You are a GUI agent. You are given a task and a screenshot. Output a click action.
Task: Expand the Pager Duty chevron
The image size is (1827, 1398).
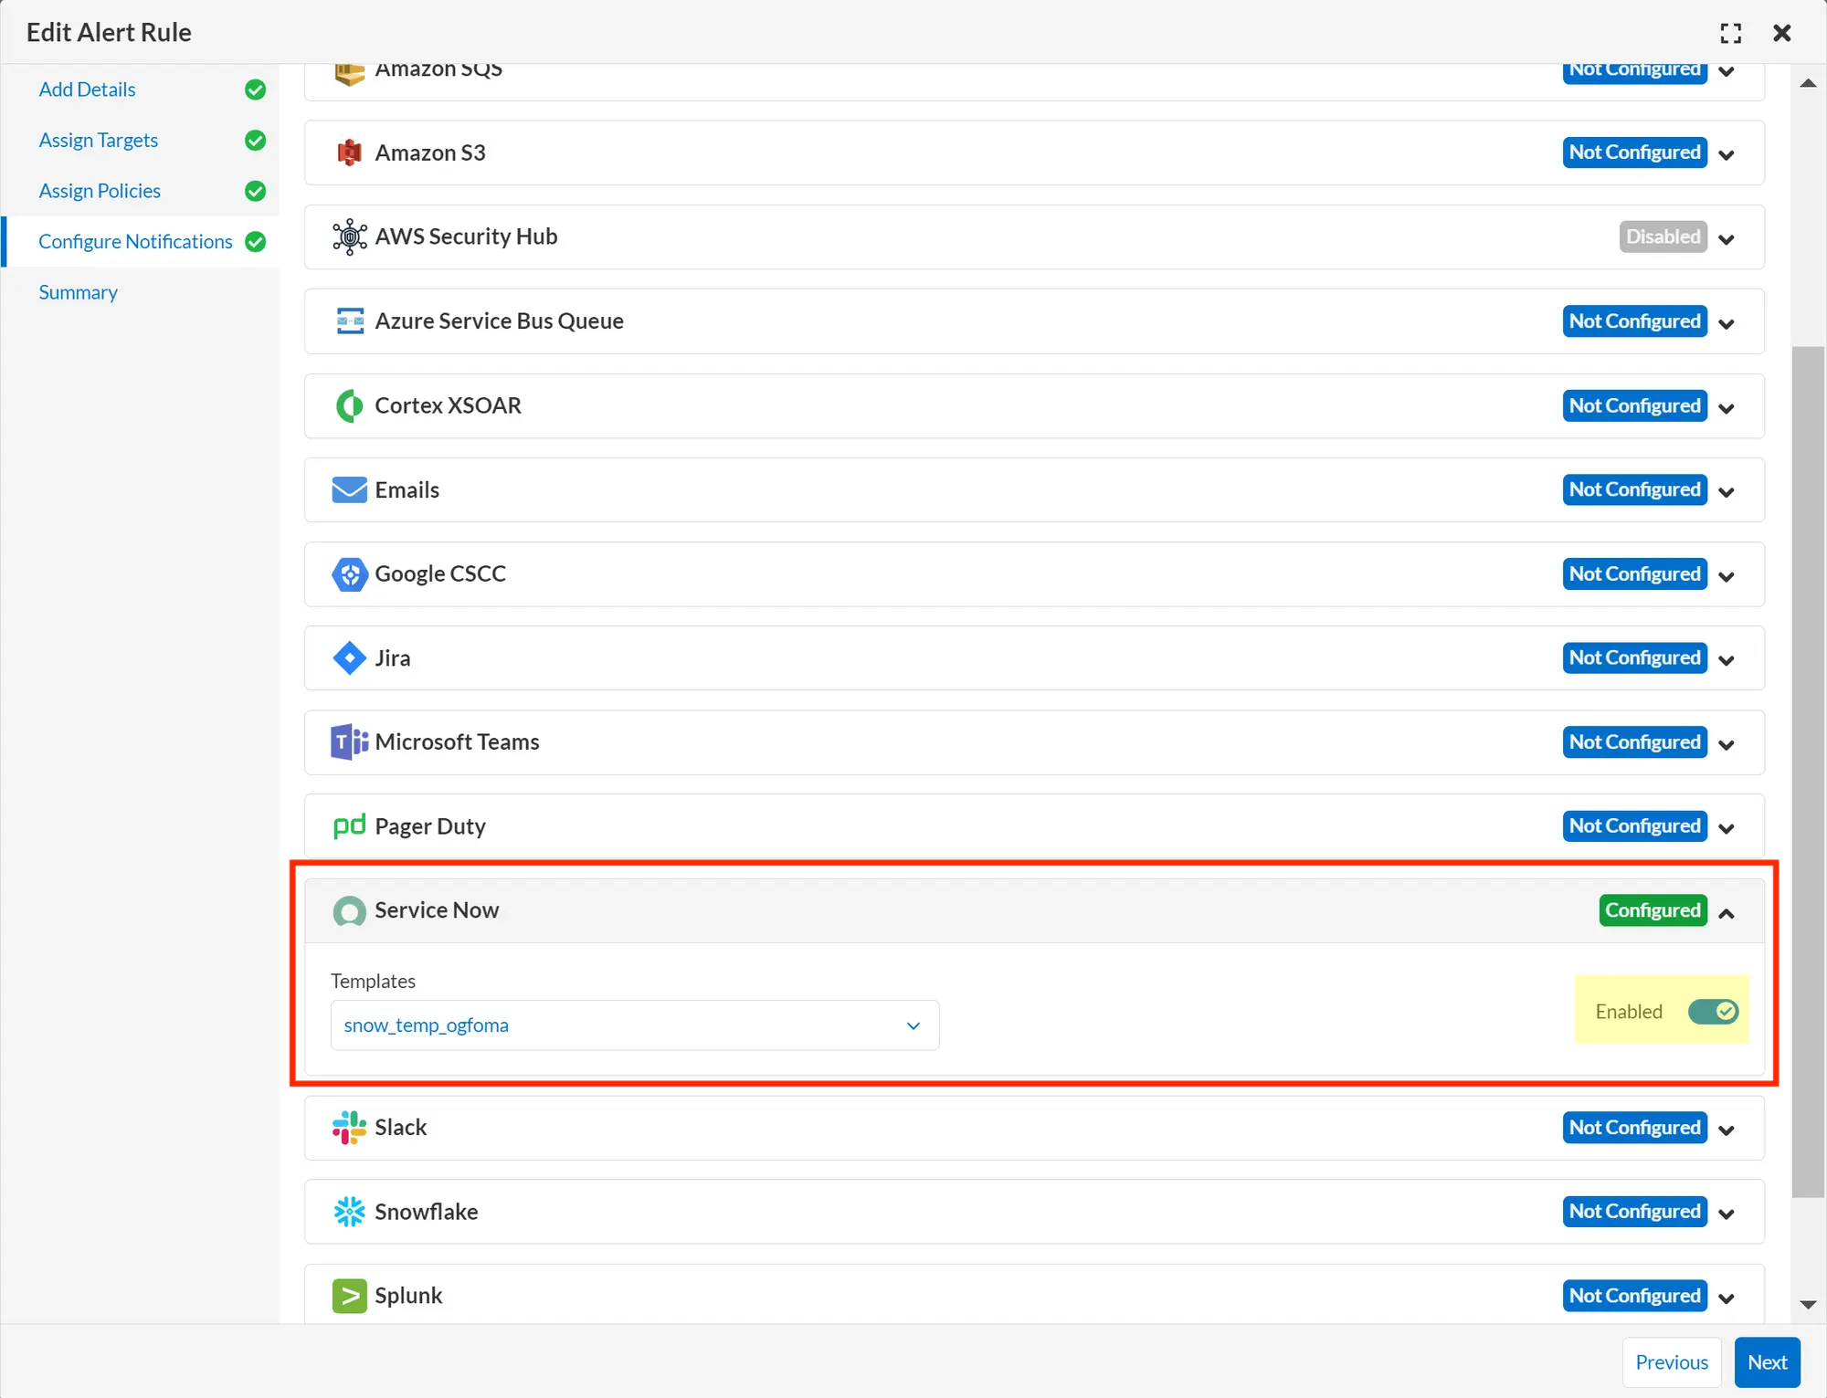pyautogui.click(x=1727, y=828)
